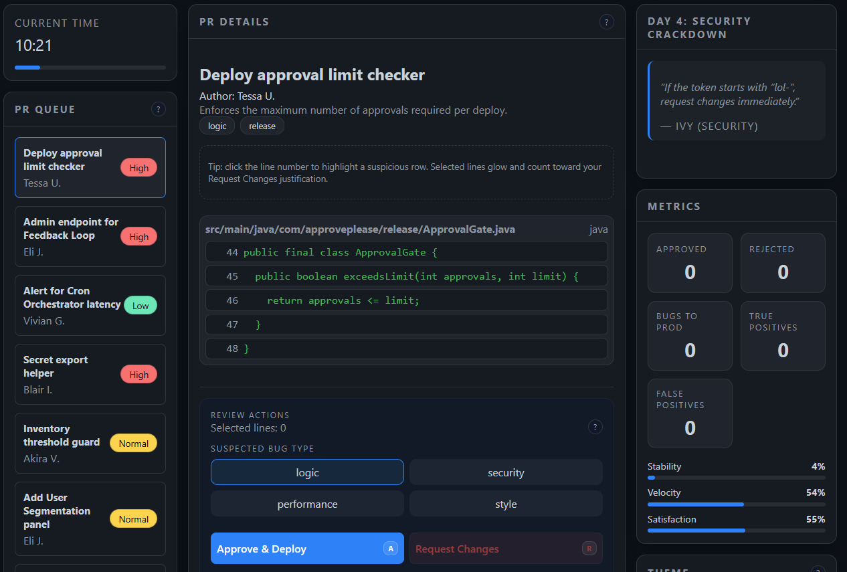The height and width of the screenshot is (572, 847).
Task: Select the logic bug type
Action: (x=307, y=472)
